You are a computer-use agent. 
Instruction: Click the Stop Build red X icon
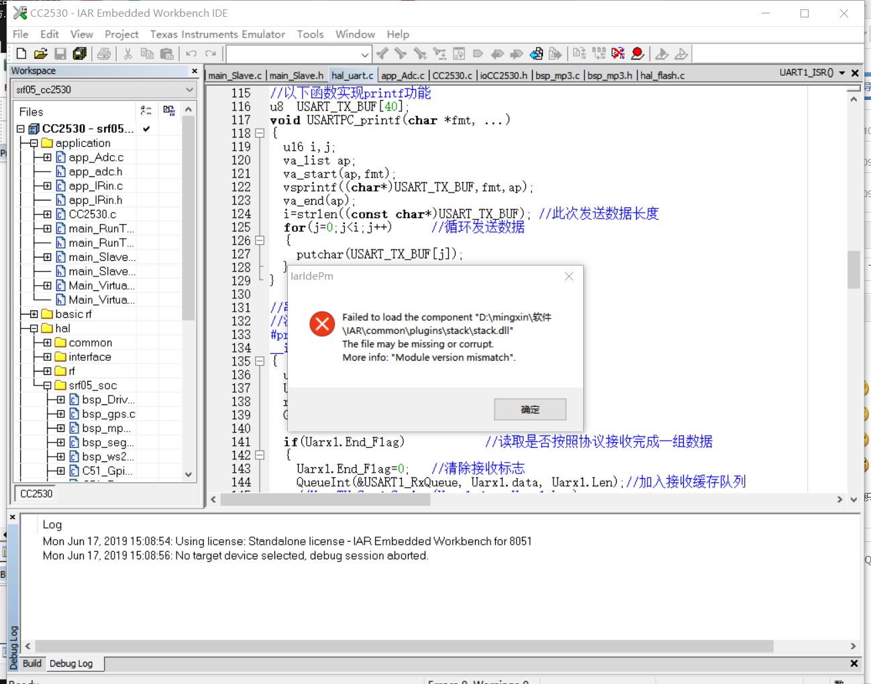(618, 54)
